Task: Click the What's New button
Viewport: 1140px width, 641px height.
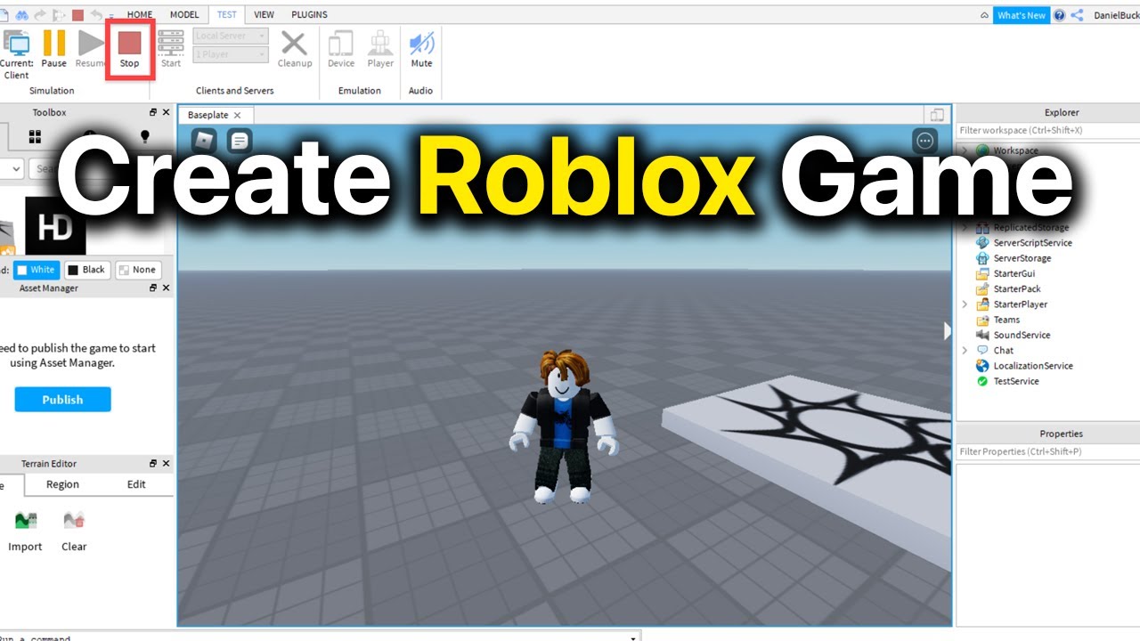Action: pos(1022,15)
